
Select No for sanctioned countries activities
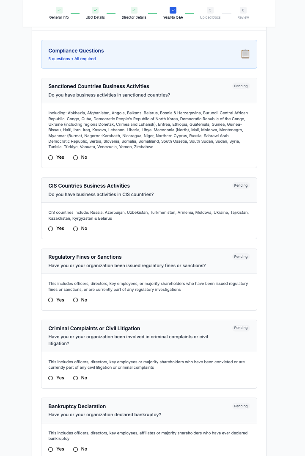[x=76, y=158]
